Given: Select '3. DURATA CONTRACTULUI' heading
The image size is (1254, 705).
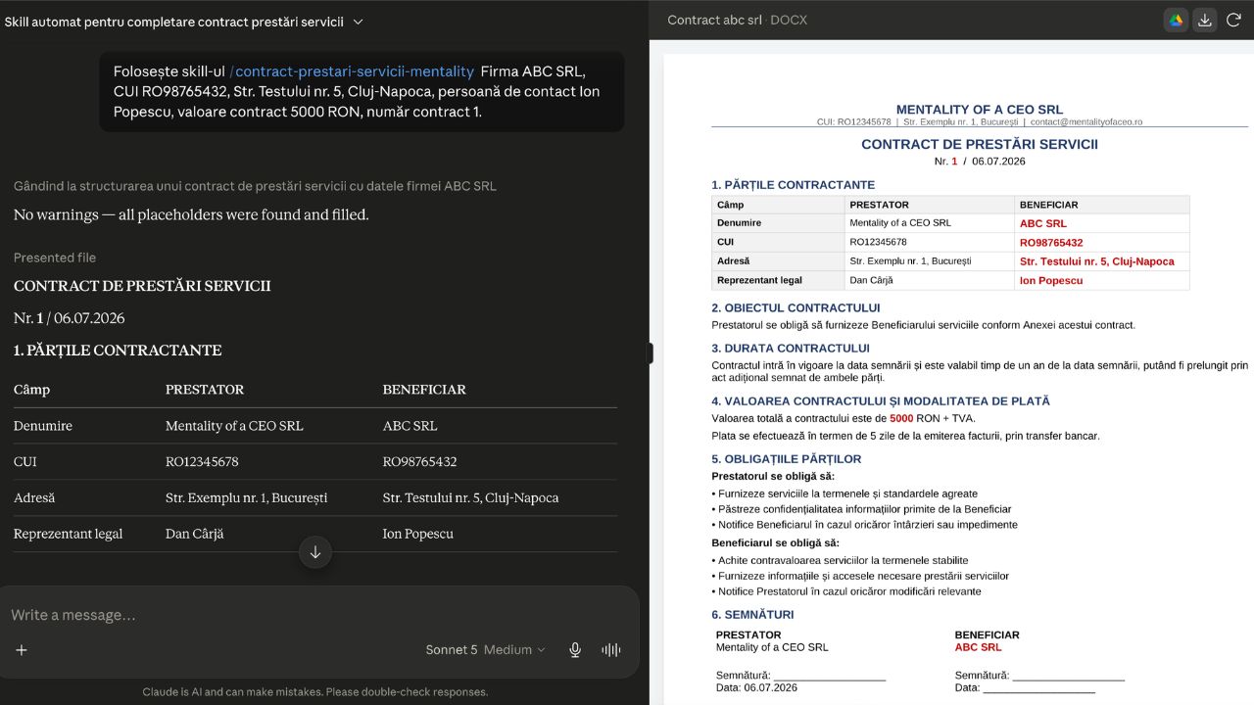Looking at the screenshot, I should (791, 348).
